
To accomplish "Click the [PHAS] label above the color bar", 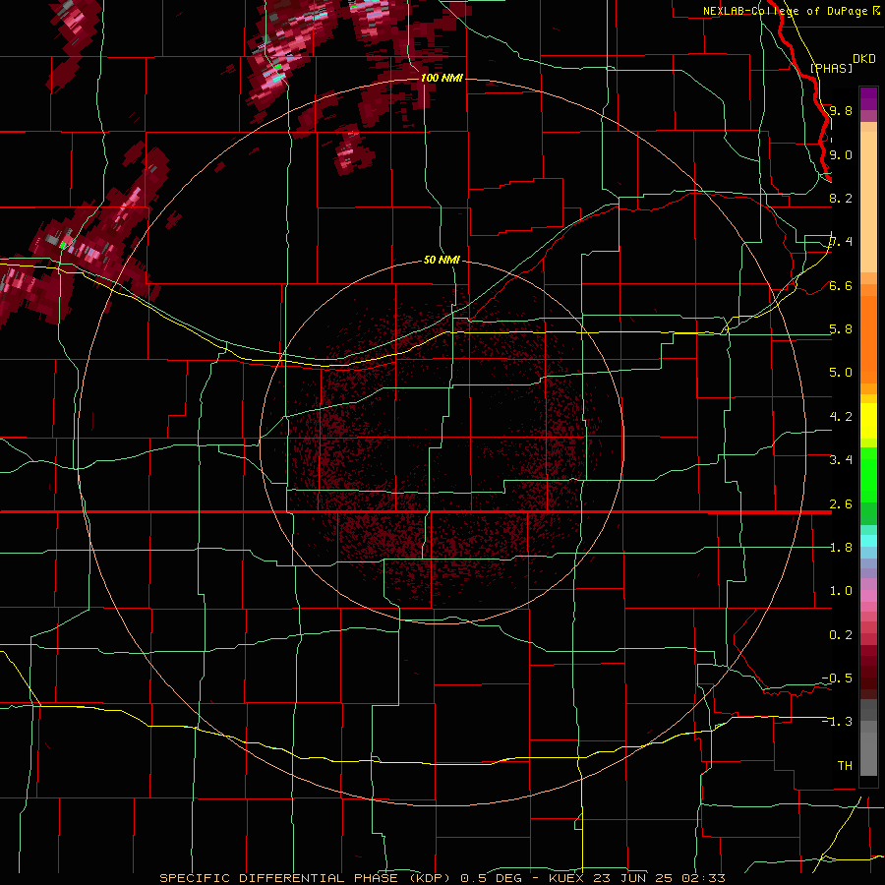I will (831, 68).
